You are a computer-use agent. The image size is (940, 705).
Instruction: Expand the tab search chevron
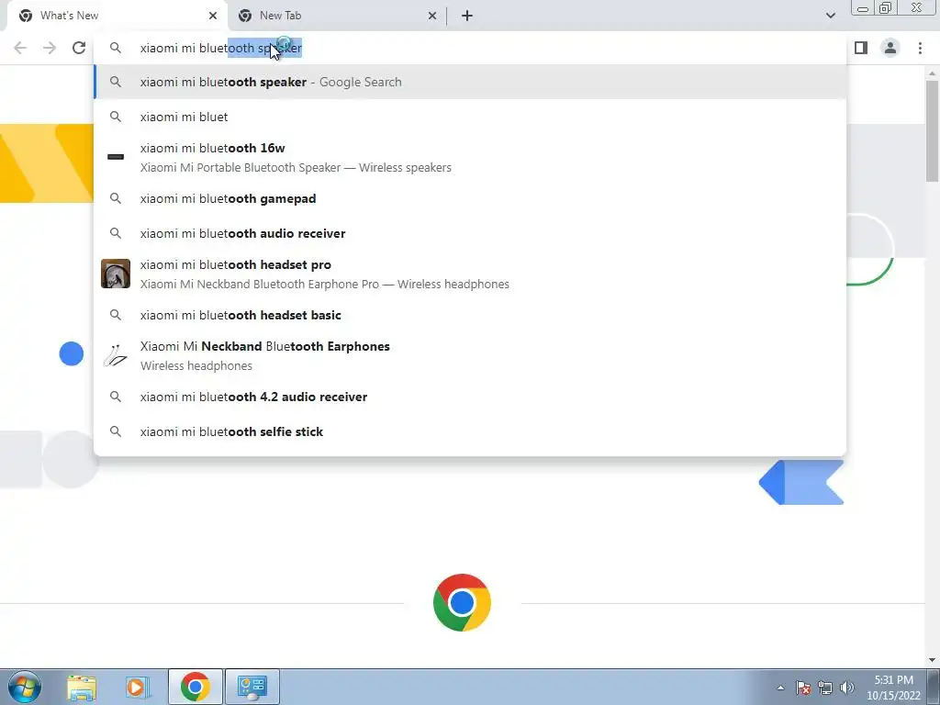830,16
